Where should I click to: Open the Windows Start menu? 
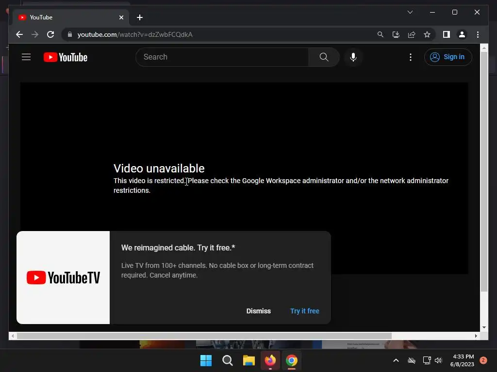pos(206,360)
